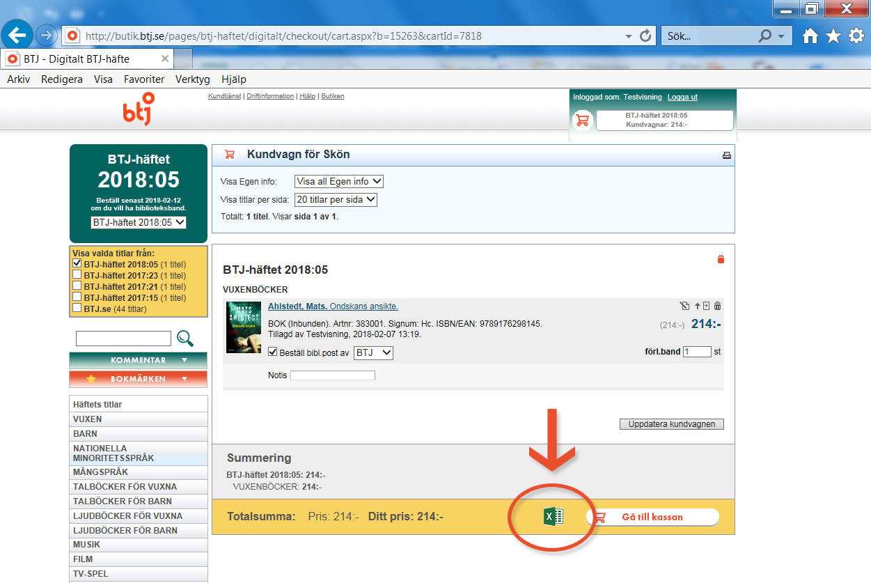Image resolution: width=871 pixels, height=583 pixels.
Task: Export the cart to Excel
Action: (554, 517)
